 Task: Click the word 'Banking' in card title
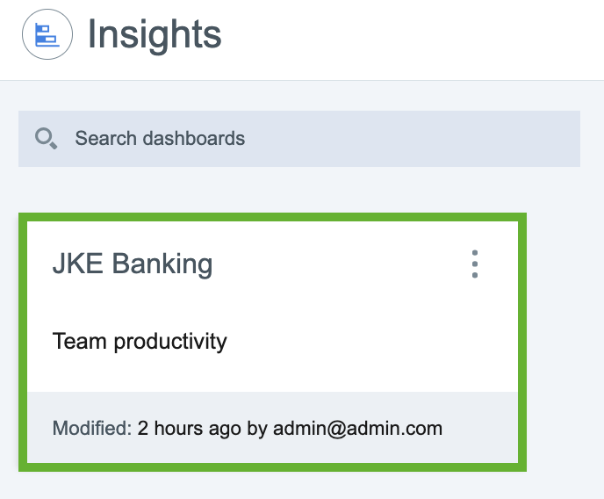click(x=162, y=264)
